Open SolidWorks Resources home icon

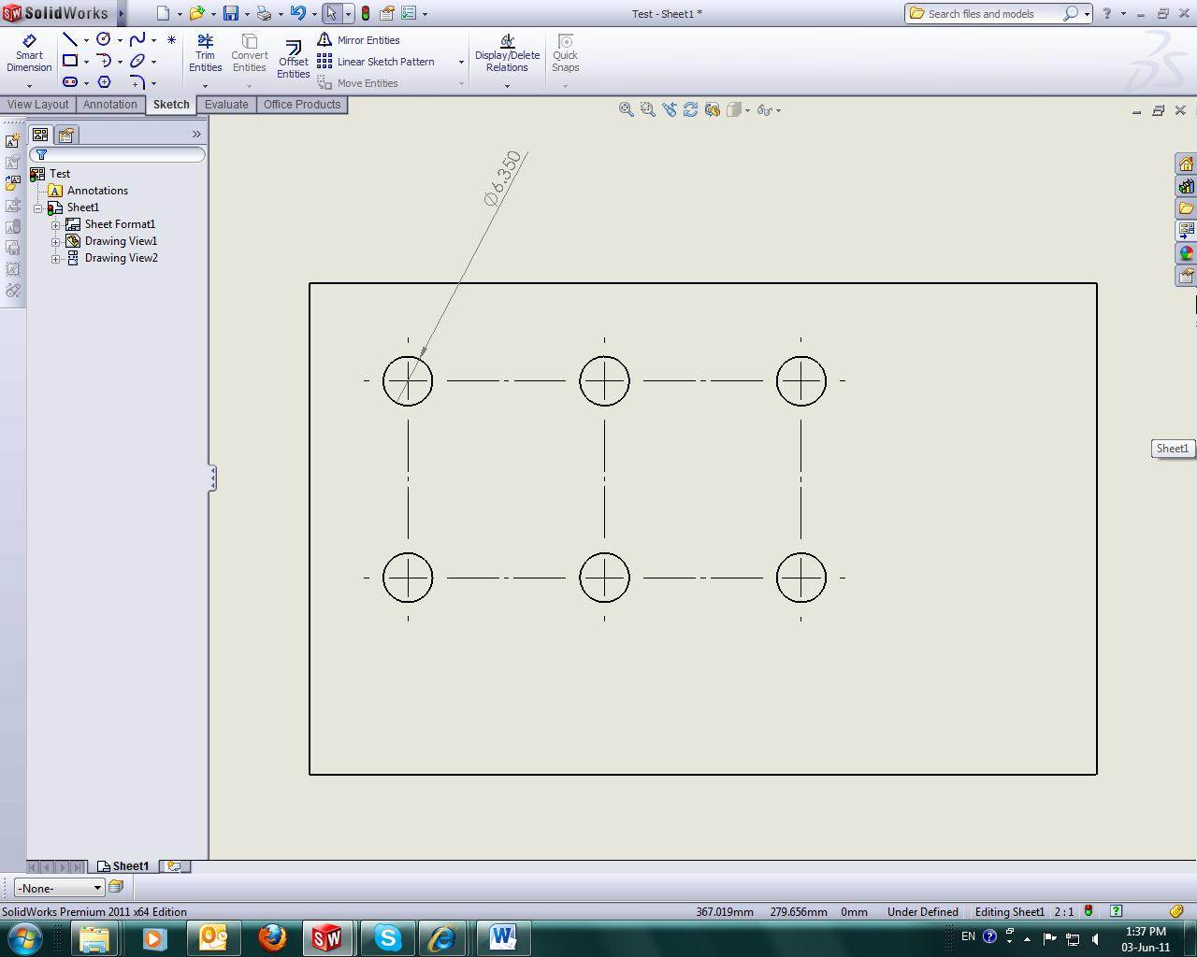click(1186, 162)
